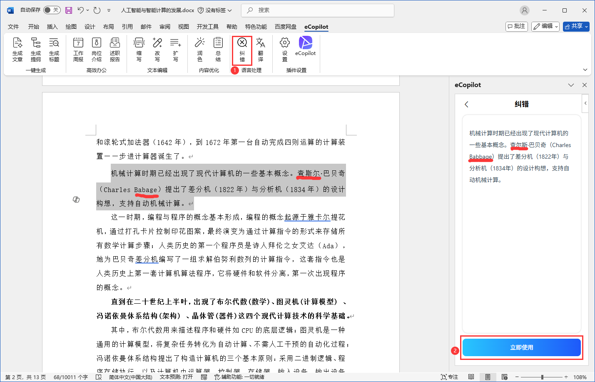The width and height of the screenshot is (595, 382).
Task: Open the 设置 plugin settings
Action: pyautogui.click(x=285, y=49)
